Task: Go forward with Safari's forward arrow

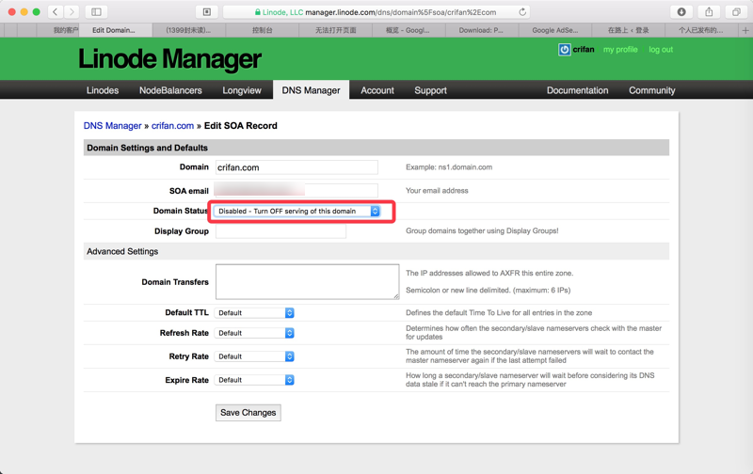Action: 72,11
